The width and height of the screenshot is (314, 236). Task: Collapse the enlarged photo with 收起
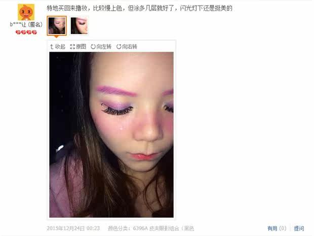[x=58, y=47]
